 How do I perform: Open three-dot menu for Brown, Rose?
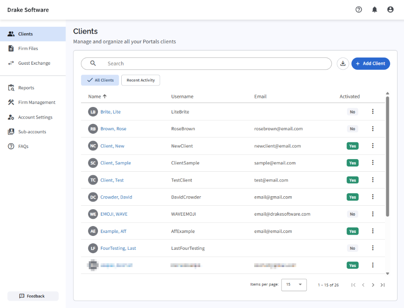[x=373, y=129]
